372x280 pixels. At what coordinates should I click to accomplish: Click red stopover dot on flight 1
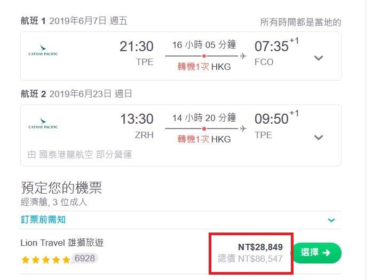[x=204, y=56]
